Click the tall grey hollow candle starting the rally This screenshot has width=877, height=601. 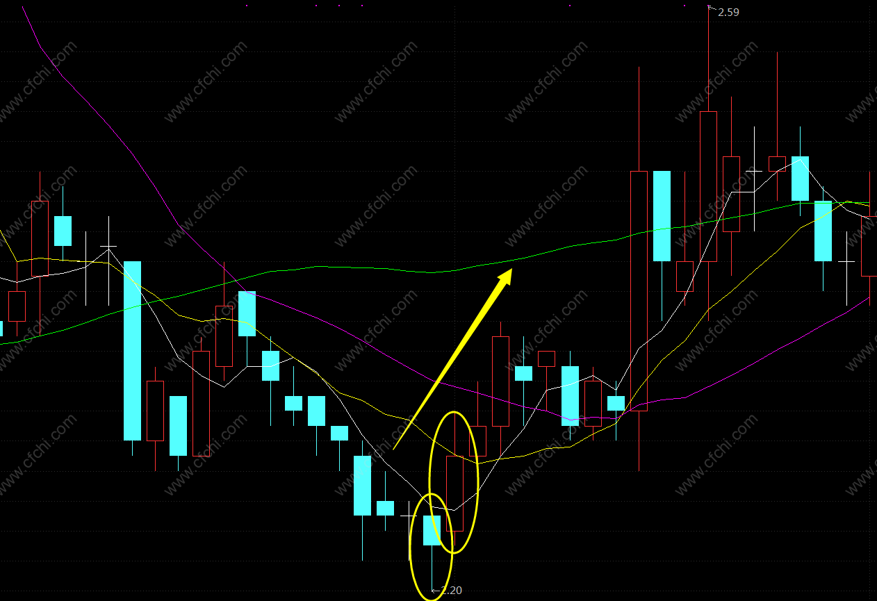(x=639, y=290)
